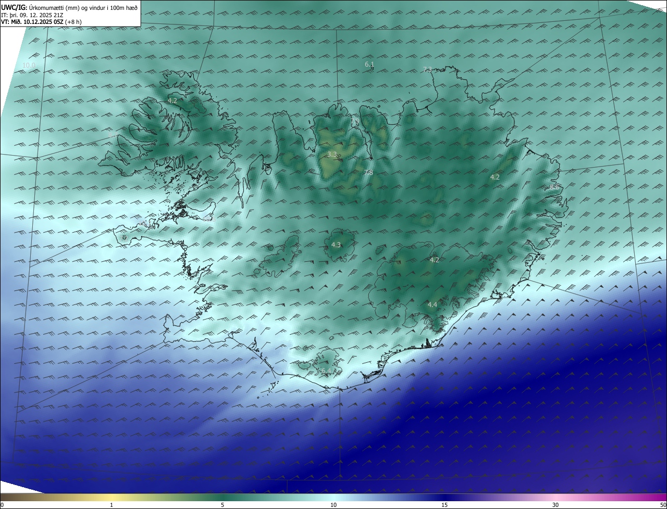Select the valid time line 'VT: Mið. 10.12.2025 05Z'
667x509 pixels.
click(32, 22)
